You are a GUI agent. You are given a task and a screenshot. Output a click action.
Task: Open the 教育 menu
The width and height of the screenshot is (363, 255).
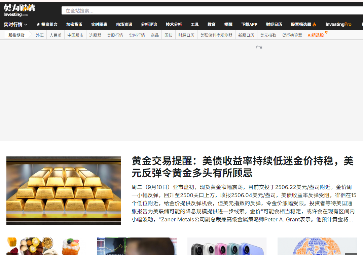pyautogui.click(x=211, y=25)
